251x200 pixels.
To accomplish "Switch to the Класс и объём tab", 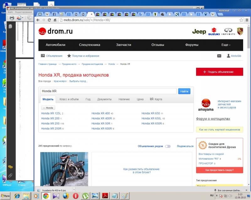I will (69, 99).
